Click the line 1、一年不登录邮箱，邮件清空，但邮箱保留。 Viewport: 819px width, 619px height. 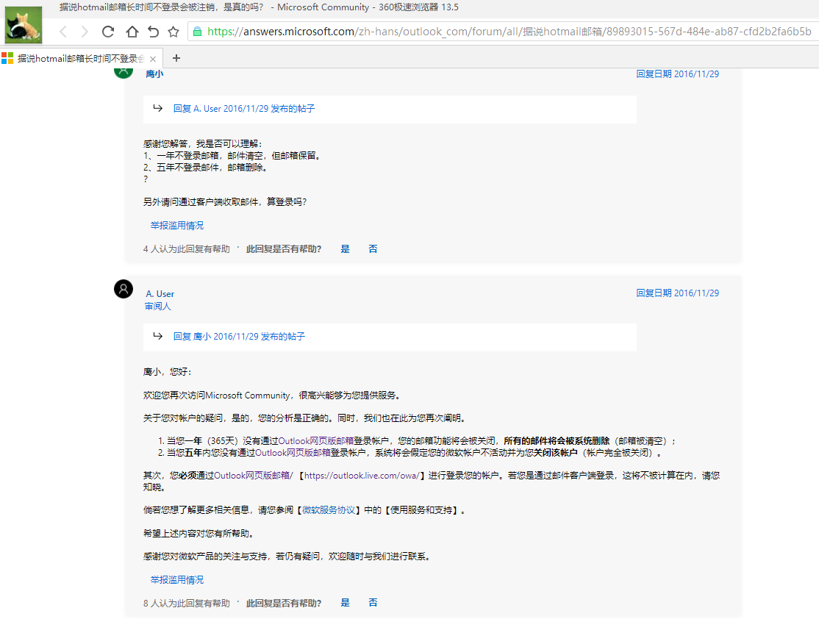click(x=232, y=156)
